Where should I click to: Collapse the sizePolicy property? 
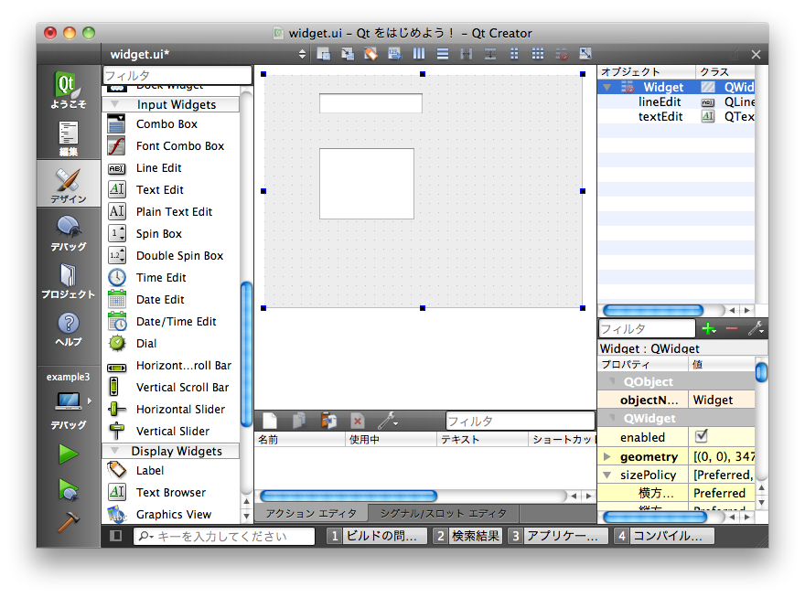coord(607,475)
